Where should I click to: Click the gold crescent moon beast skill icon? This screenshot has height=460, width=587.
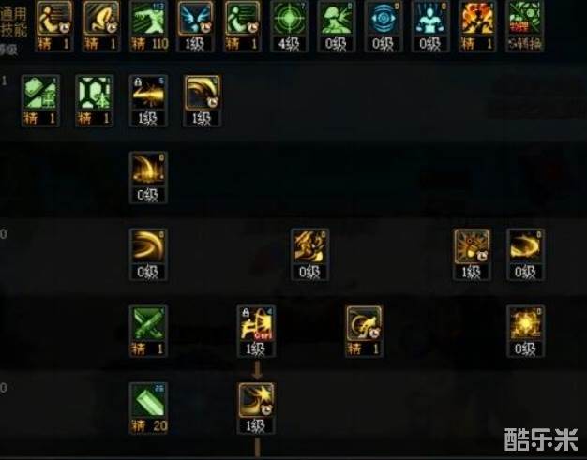tap(364, 324)
